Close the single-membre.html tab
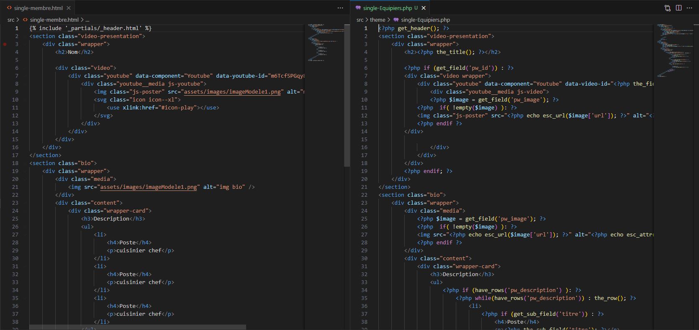The height and width of the screenshot is (330, 699). click(x=69, y=8)
